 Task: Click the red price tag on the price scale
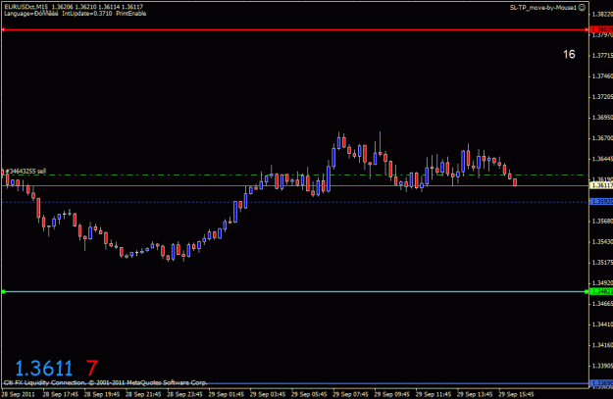[601, 29]
